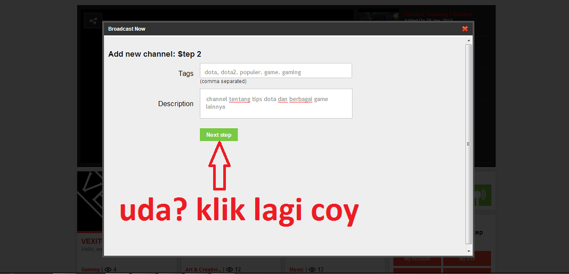
Task: Select the My Info button
Action: pos(466,259)
